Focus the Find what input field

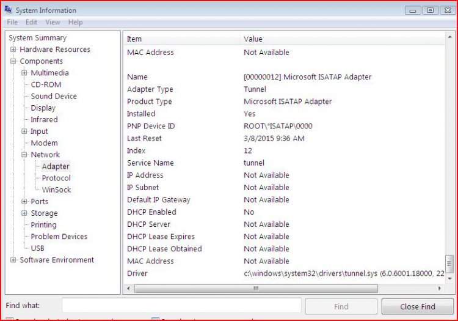(x=181, y=306)
